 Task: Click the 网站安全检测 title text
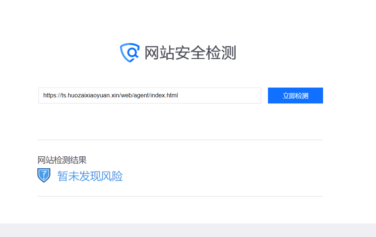click(190, 53)
